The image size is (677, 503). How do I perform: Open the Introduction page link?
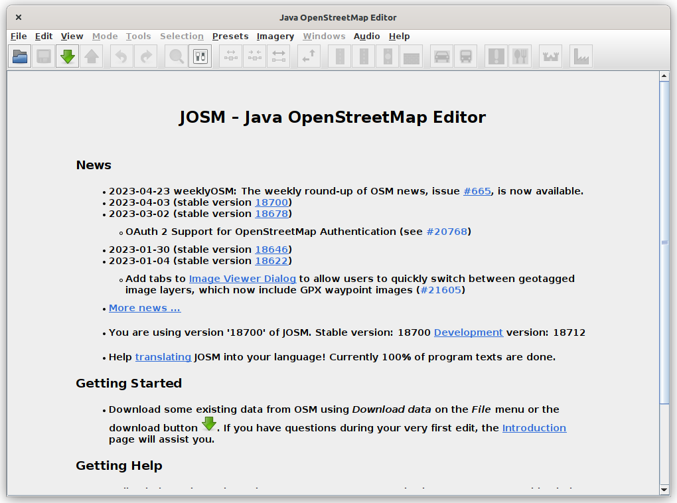[x=534, y=428]
